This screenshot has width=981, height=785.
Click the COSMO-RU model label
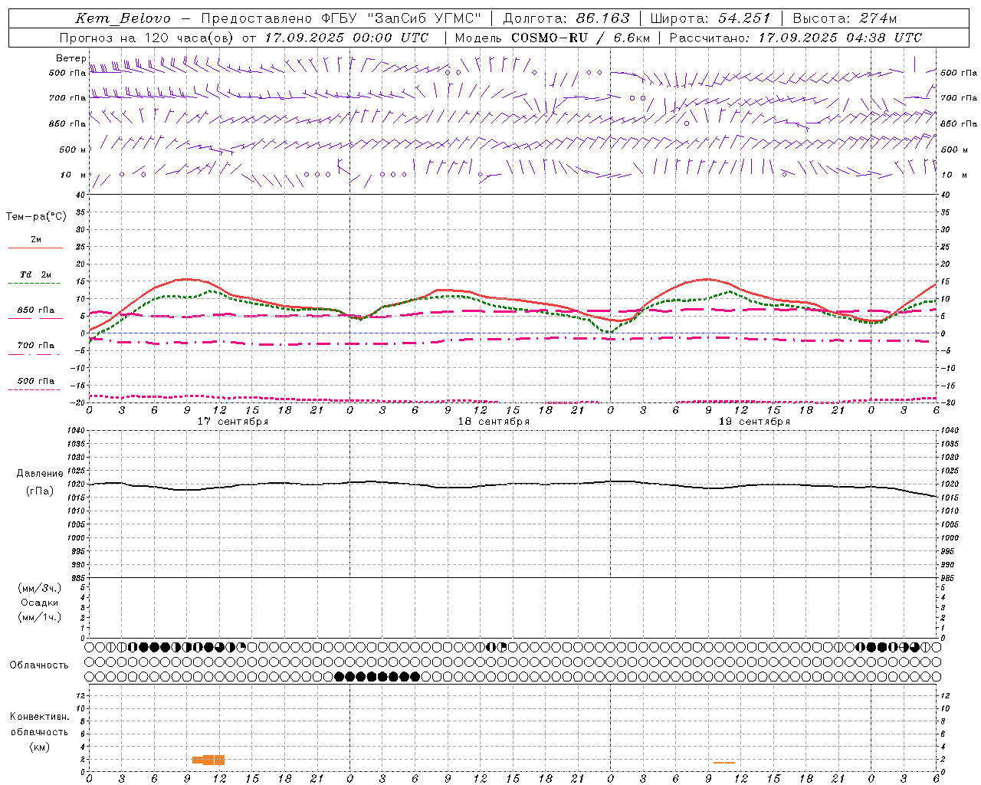click(550, 38)
